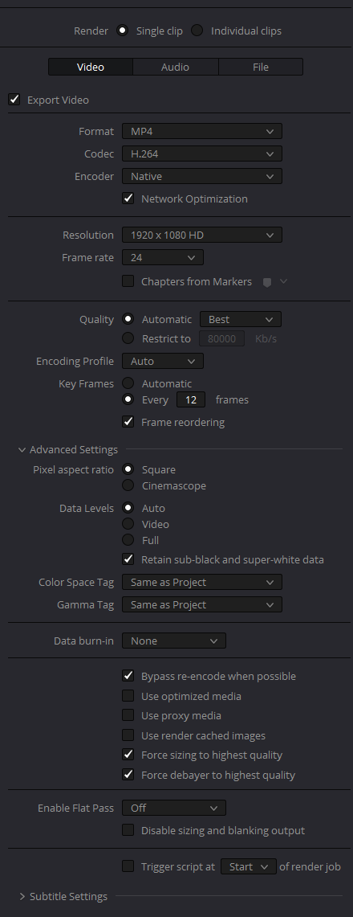Select Cinemascope pixel aspect ratio
The image size is (353, 917).
click(128, 485)
